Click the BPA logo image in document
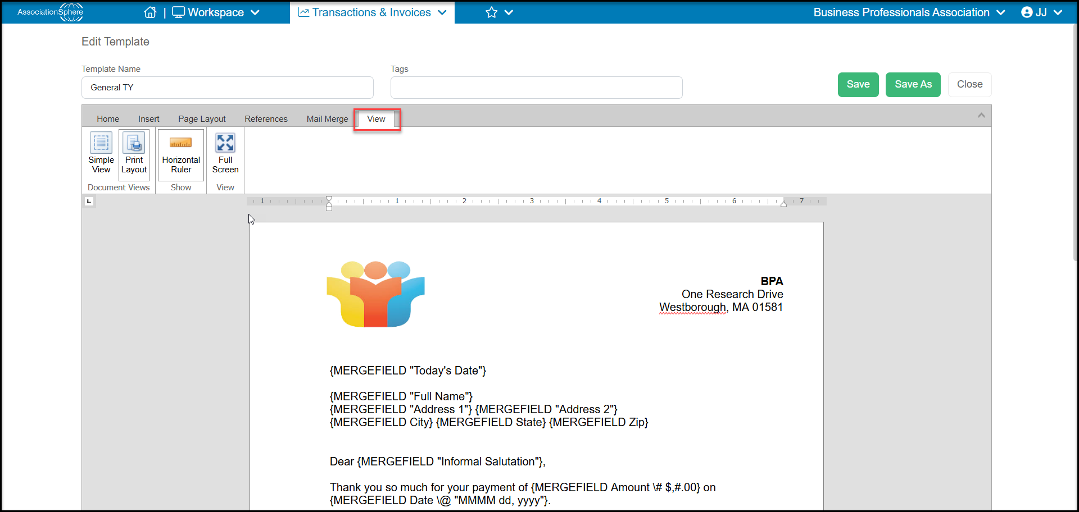The image size is (1079, 512). 376,294
